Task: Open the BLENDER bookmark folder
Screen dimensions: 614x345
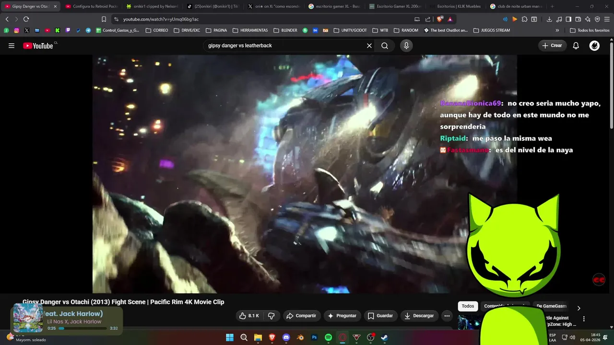Action: pos(285,30)
